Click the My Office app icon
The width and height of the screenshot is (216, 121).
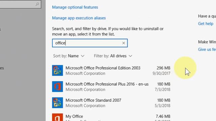pyautogui.click(x=57, y=117)
